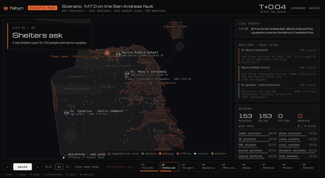Click the scenario title M7.0 San Andreas
This screenshot has height=178, width=325.
coord(108,6)
